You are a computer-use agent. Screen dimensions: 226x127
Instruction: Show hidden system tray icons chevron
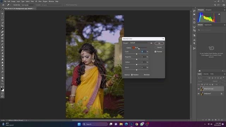click(205, 124)
